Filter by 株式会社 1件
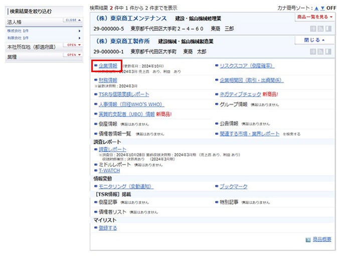 coord(18,31)
